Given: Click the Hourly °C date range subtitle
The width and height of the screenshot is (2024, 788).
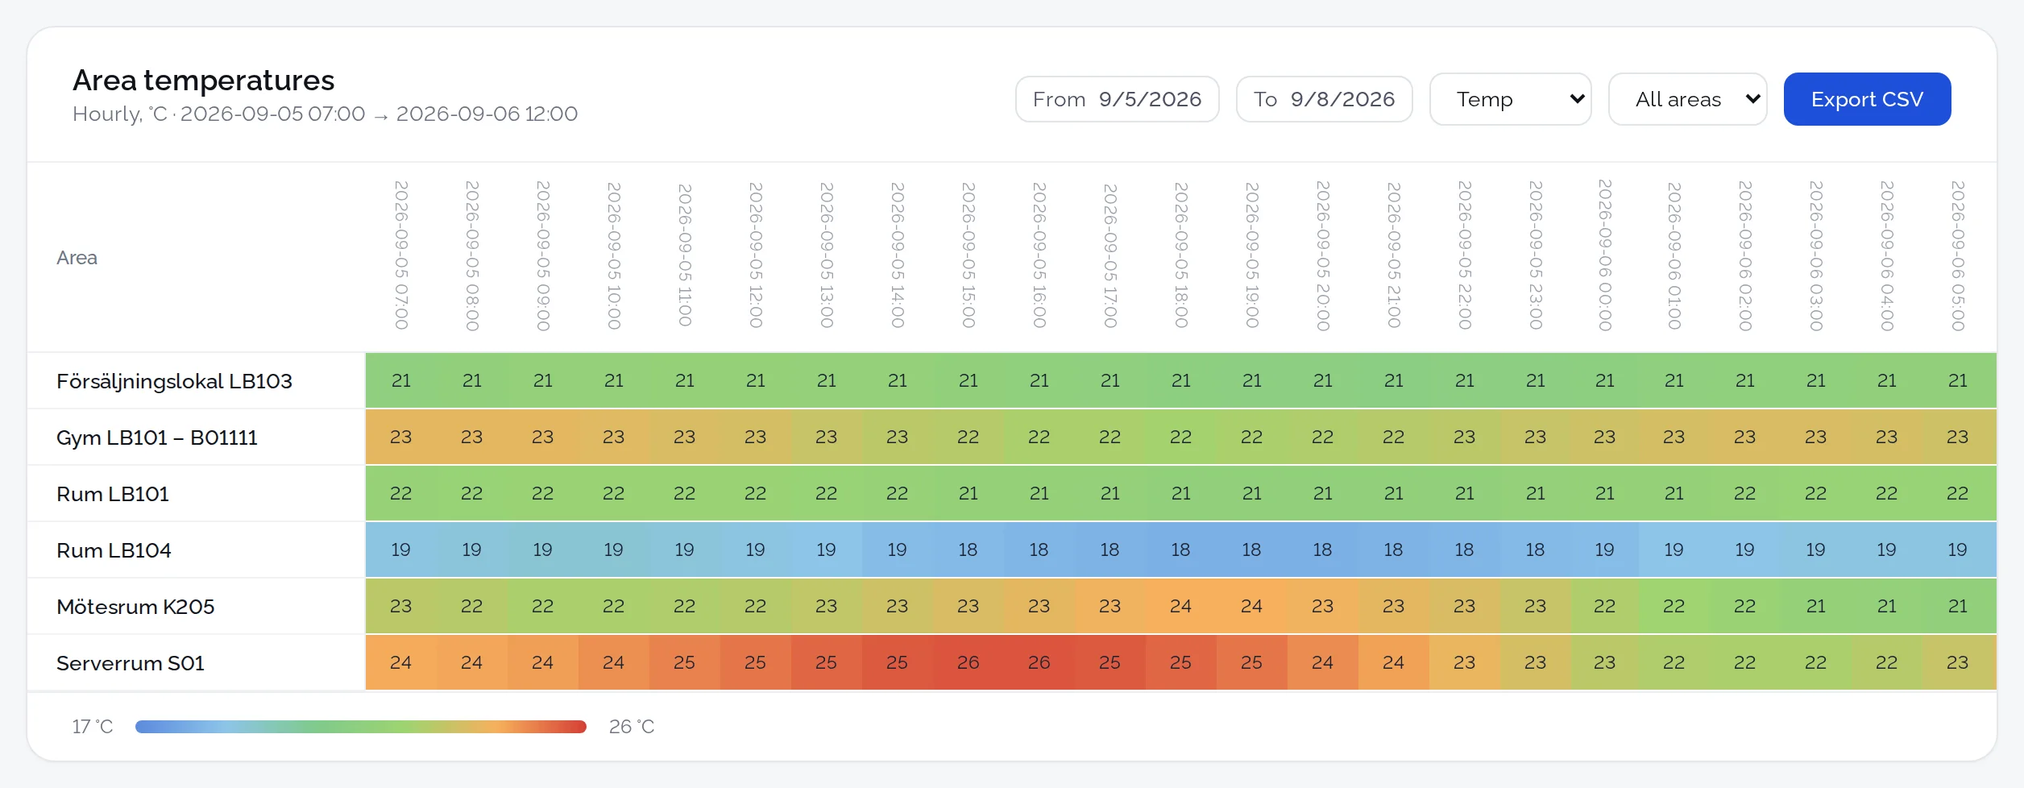Looking at the screenshot, I should tap(326, 114).
